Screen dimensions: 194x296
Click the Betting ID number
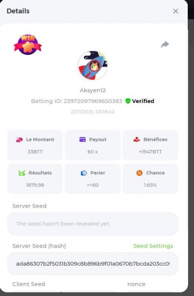pos(93,101)
